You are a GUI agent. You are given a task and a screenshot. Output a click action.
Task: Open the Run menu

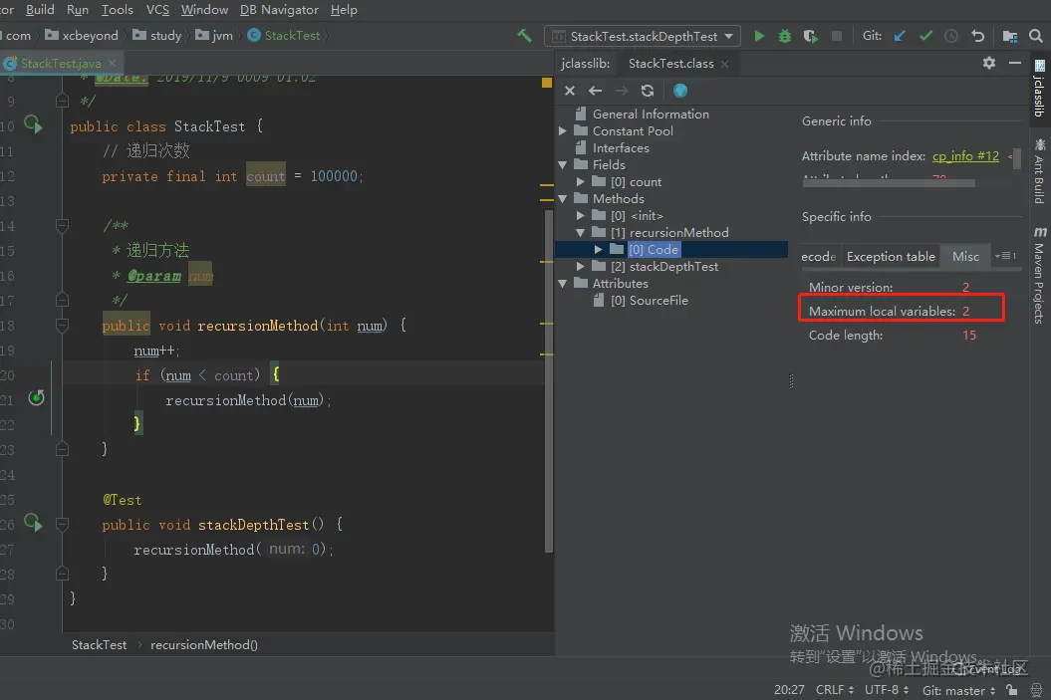(78, 9)
